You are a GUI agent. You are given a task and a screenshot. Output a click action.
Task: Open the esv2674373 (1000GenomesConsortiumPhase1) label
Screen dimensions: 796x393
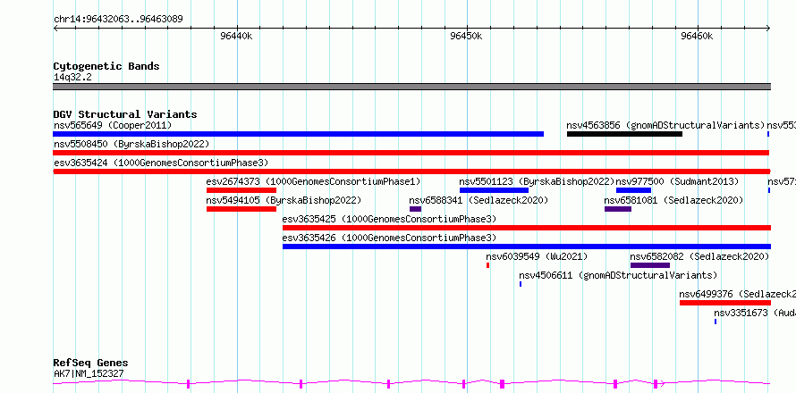tap(313, 181)
